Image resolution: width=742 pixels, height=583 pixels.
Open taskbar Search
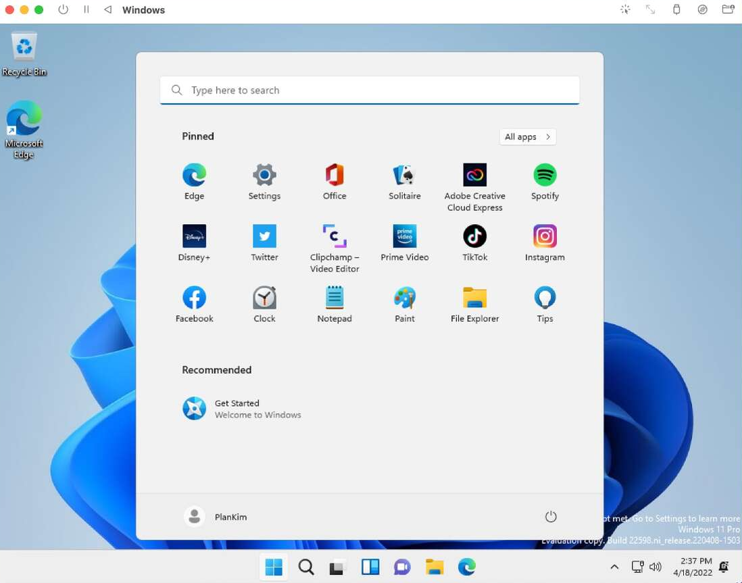point(305,566)
